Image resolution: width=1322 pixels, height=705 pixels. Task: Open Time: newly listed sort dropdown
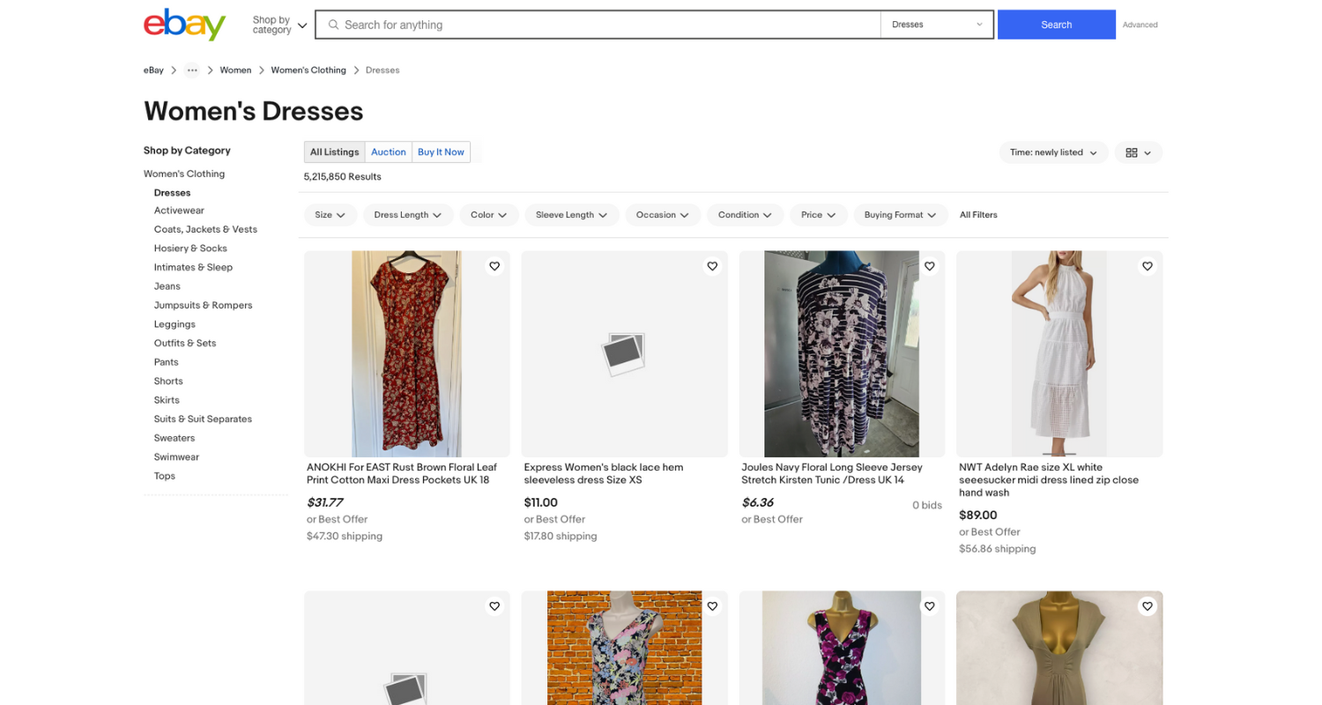[x=1053, y=152]
